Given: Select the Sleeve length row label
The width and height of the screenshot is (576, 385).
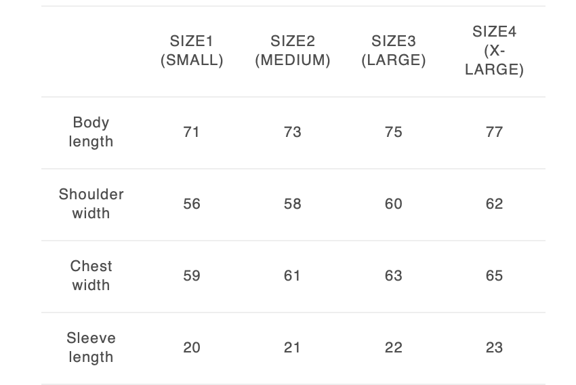Looking at the screenshot, I should point(91,348).
